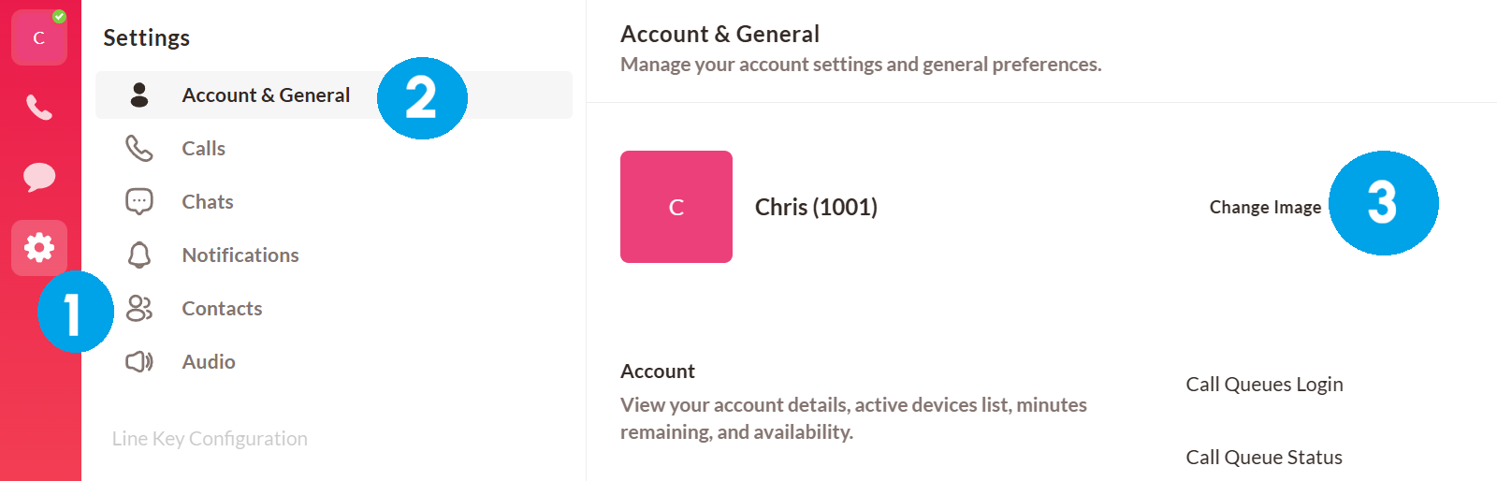Click the pink profile picture for Chris
This screenshot has width=1497, height=481.
pyautogui.click(x=676, y=207)
